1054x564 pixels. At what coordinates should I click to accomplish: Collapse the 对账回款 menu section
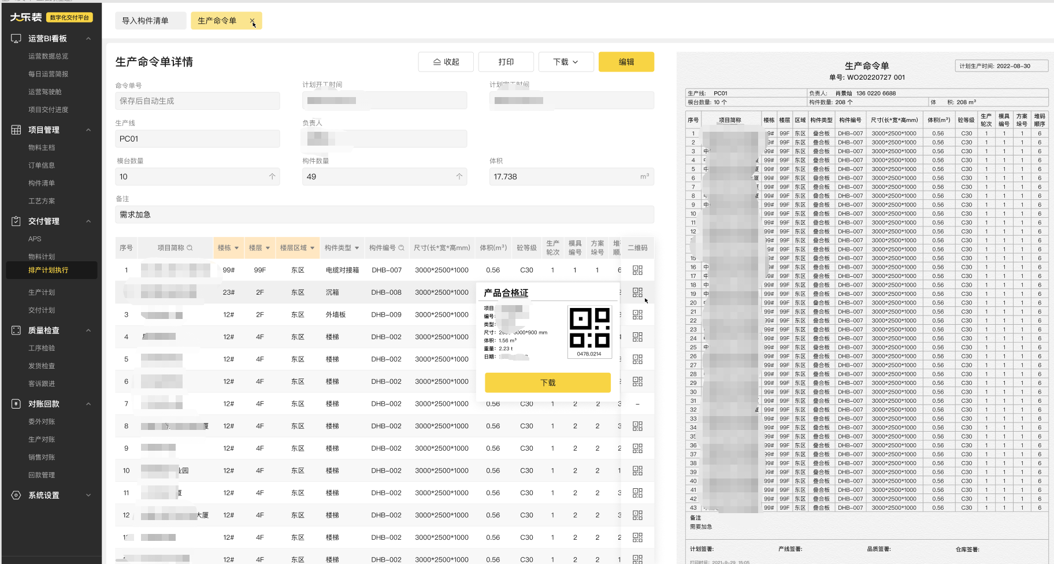click(x=88, y=404)
